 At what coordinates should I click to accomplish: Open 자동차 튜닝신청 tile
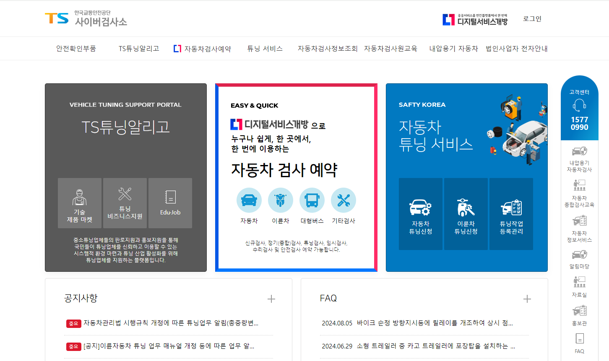[421, 214]
